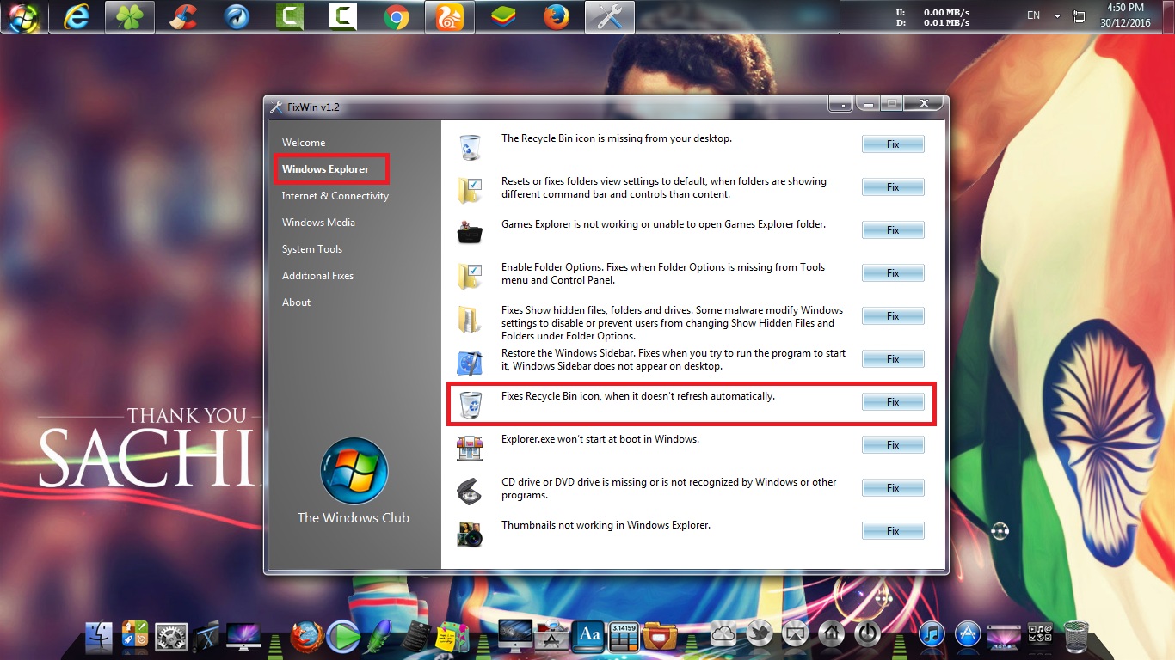Open the System Tools section

[x=312, y=249]
